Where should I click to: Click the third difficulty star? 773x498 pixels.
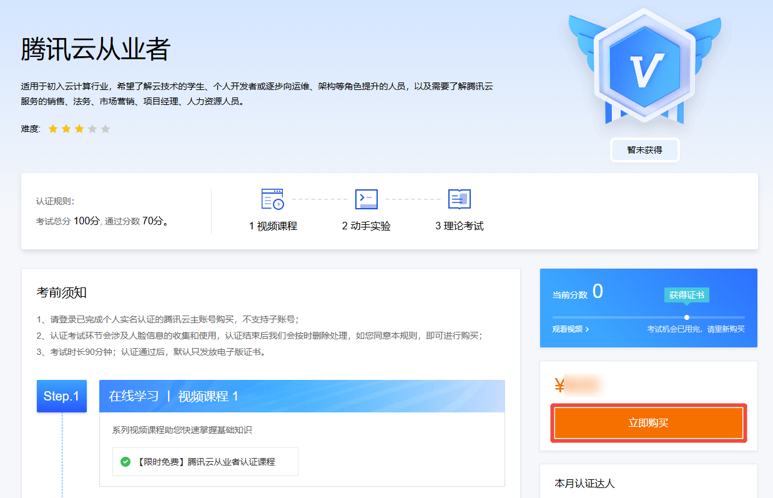pyautogui.click(x=79, y=129)
